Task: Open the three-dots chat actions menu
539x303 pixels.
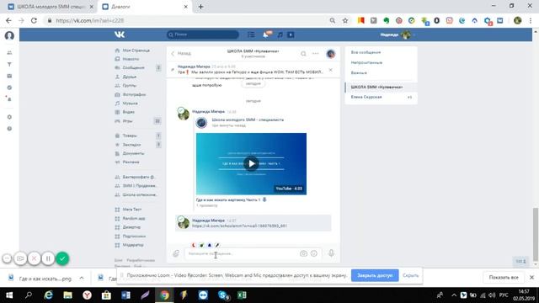Action: point(315,54)
